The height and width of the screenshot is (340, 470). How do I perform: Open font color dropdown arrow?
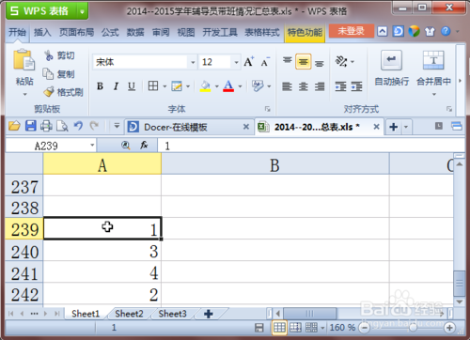tap(240, 86)
